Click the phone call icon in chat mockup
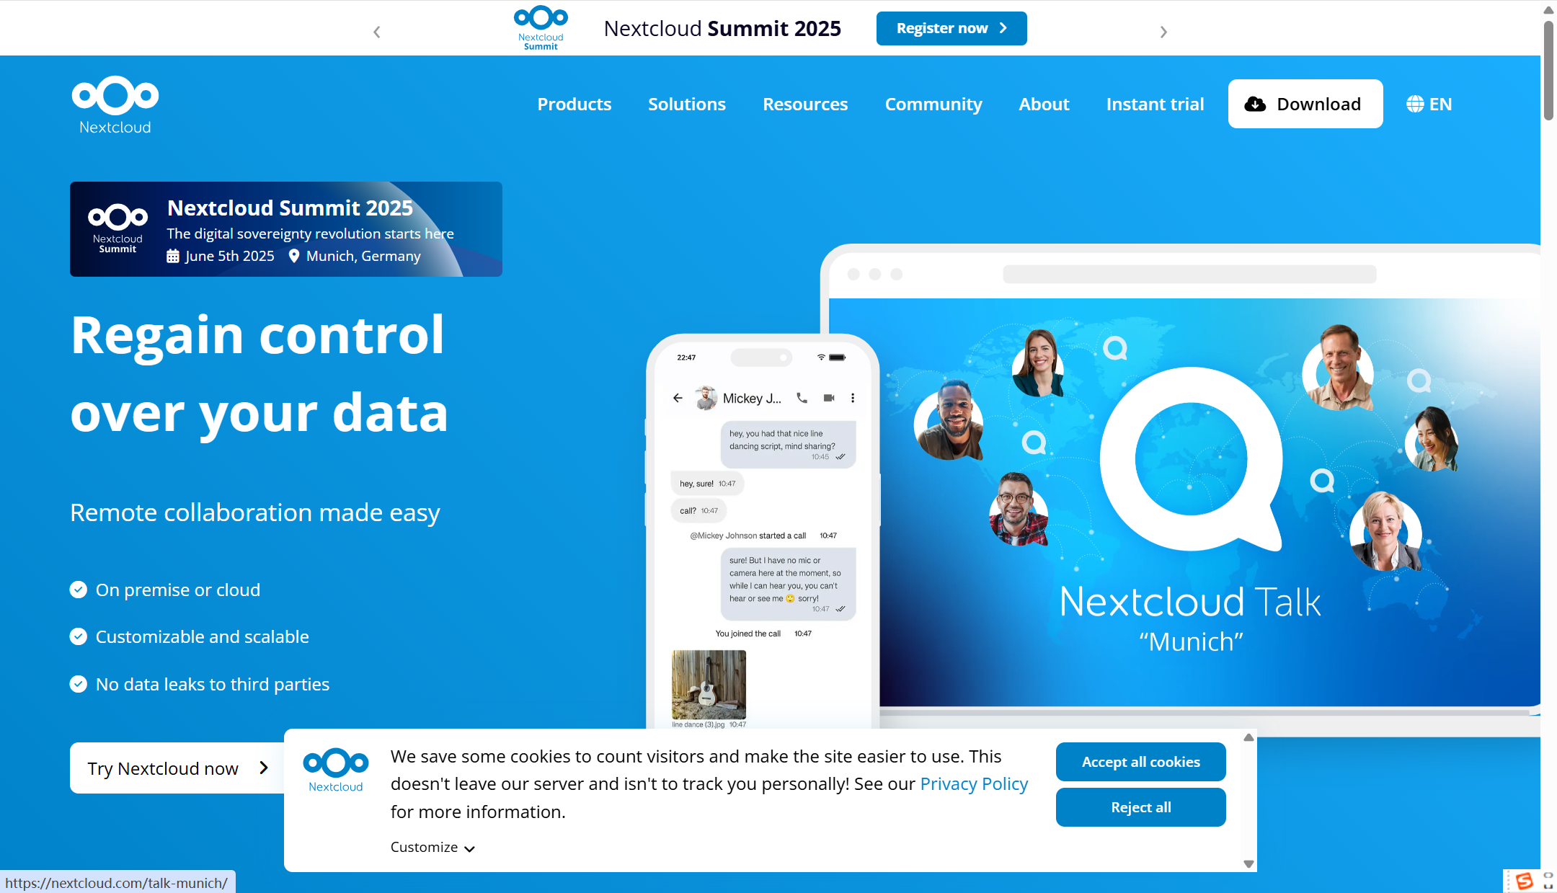Image resolution: width=1557 pixels, height=893 pixels. (x=802, y=398)
